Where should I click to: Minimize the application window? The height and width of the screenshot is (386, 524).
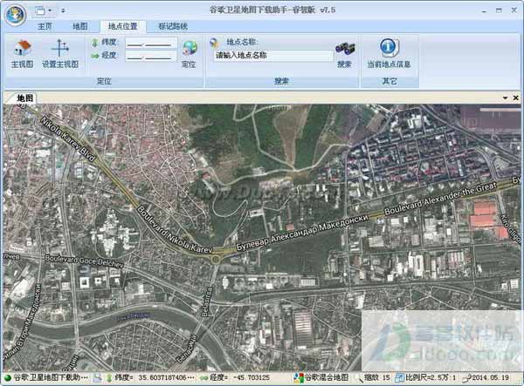[x=484, y=10]
